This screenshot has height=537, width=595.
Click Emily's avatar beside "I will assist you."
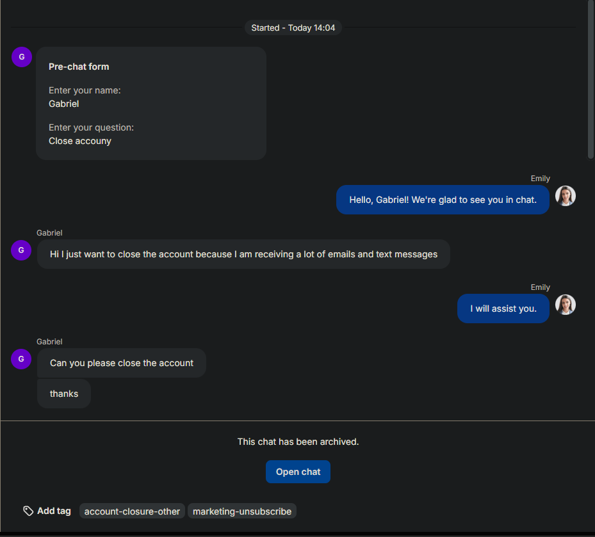[x=565, y=305]
